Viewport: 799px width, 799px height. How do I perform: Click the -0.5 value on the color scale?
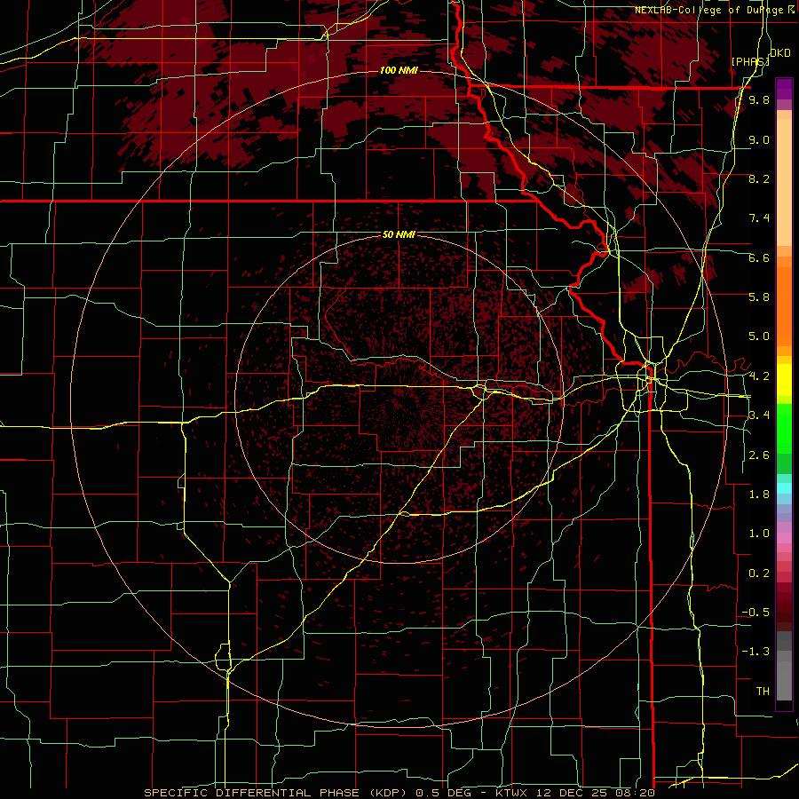tap(755, 613)
